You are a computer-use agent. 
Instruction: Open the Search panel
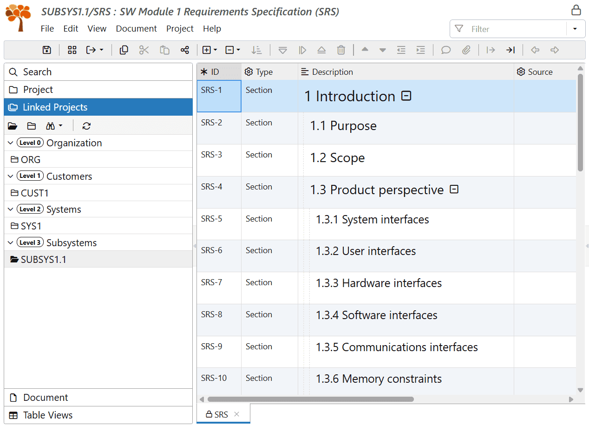pos(98,72)
